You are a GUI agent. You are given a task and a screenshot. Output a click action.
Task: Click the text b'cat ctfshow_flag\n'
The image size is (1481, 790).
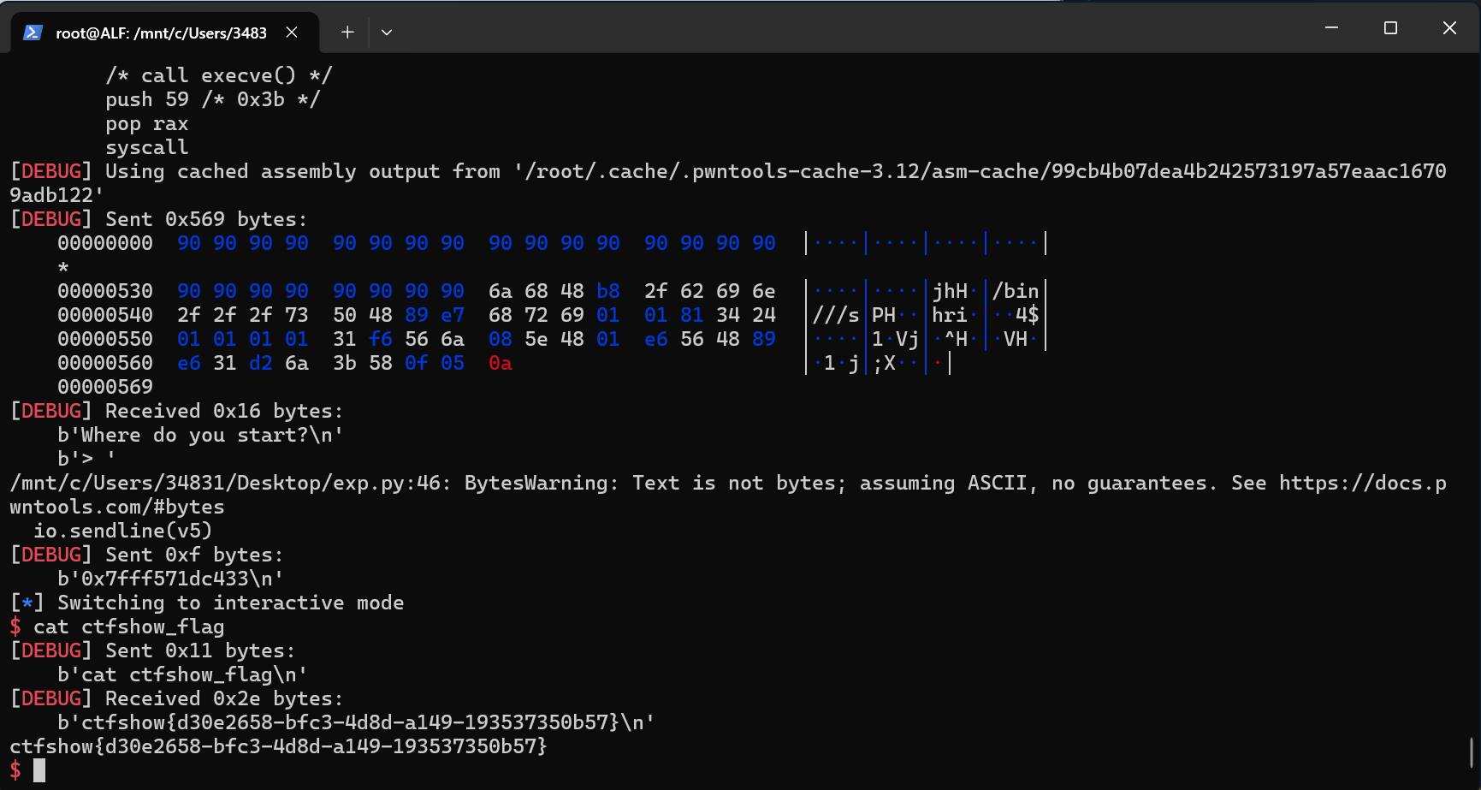(x=182, y=674)
